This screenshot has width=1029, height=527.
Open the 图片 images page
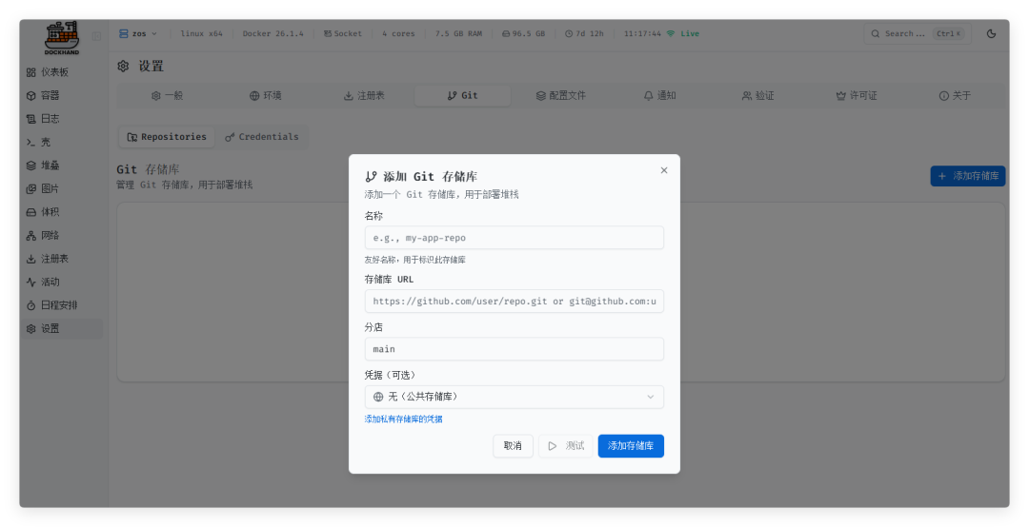pyautogui.click(x=61, y=188)
